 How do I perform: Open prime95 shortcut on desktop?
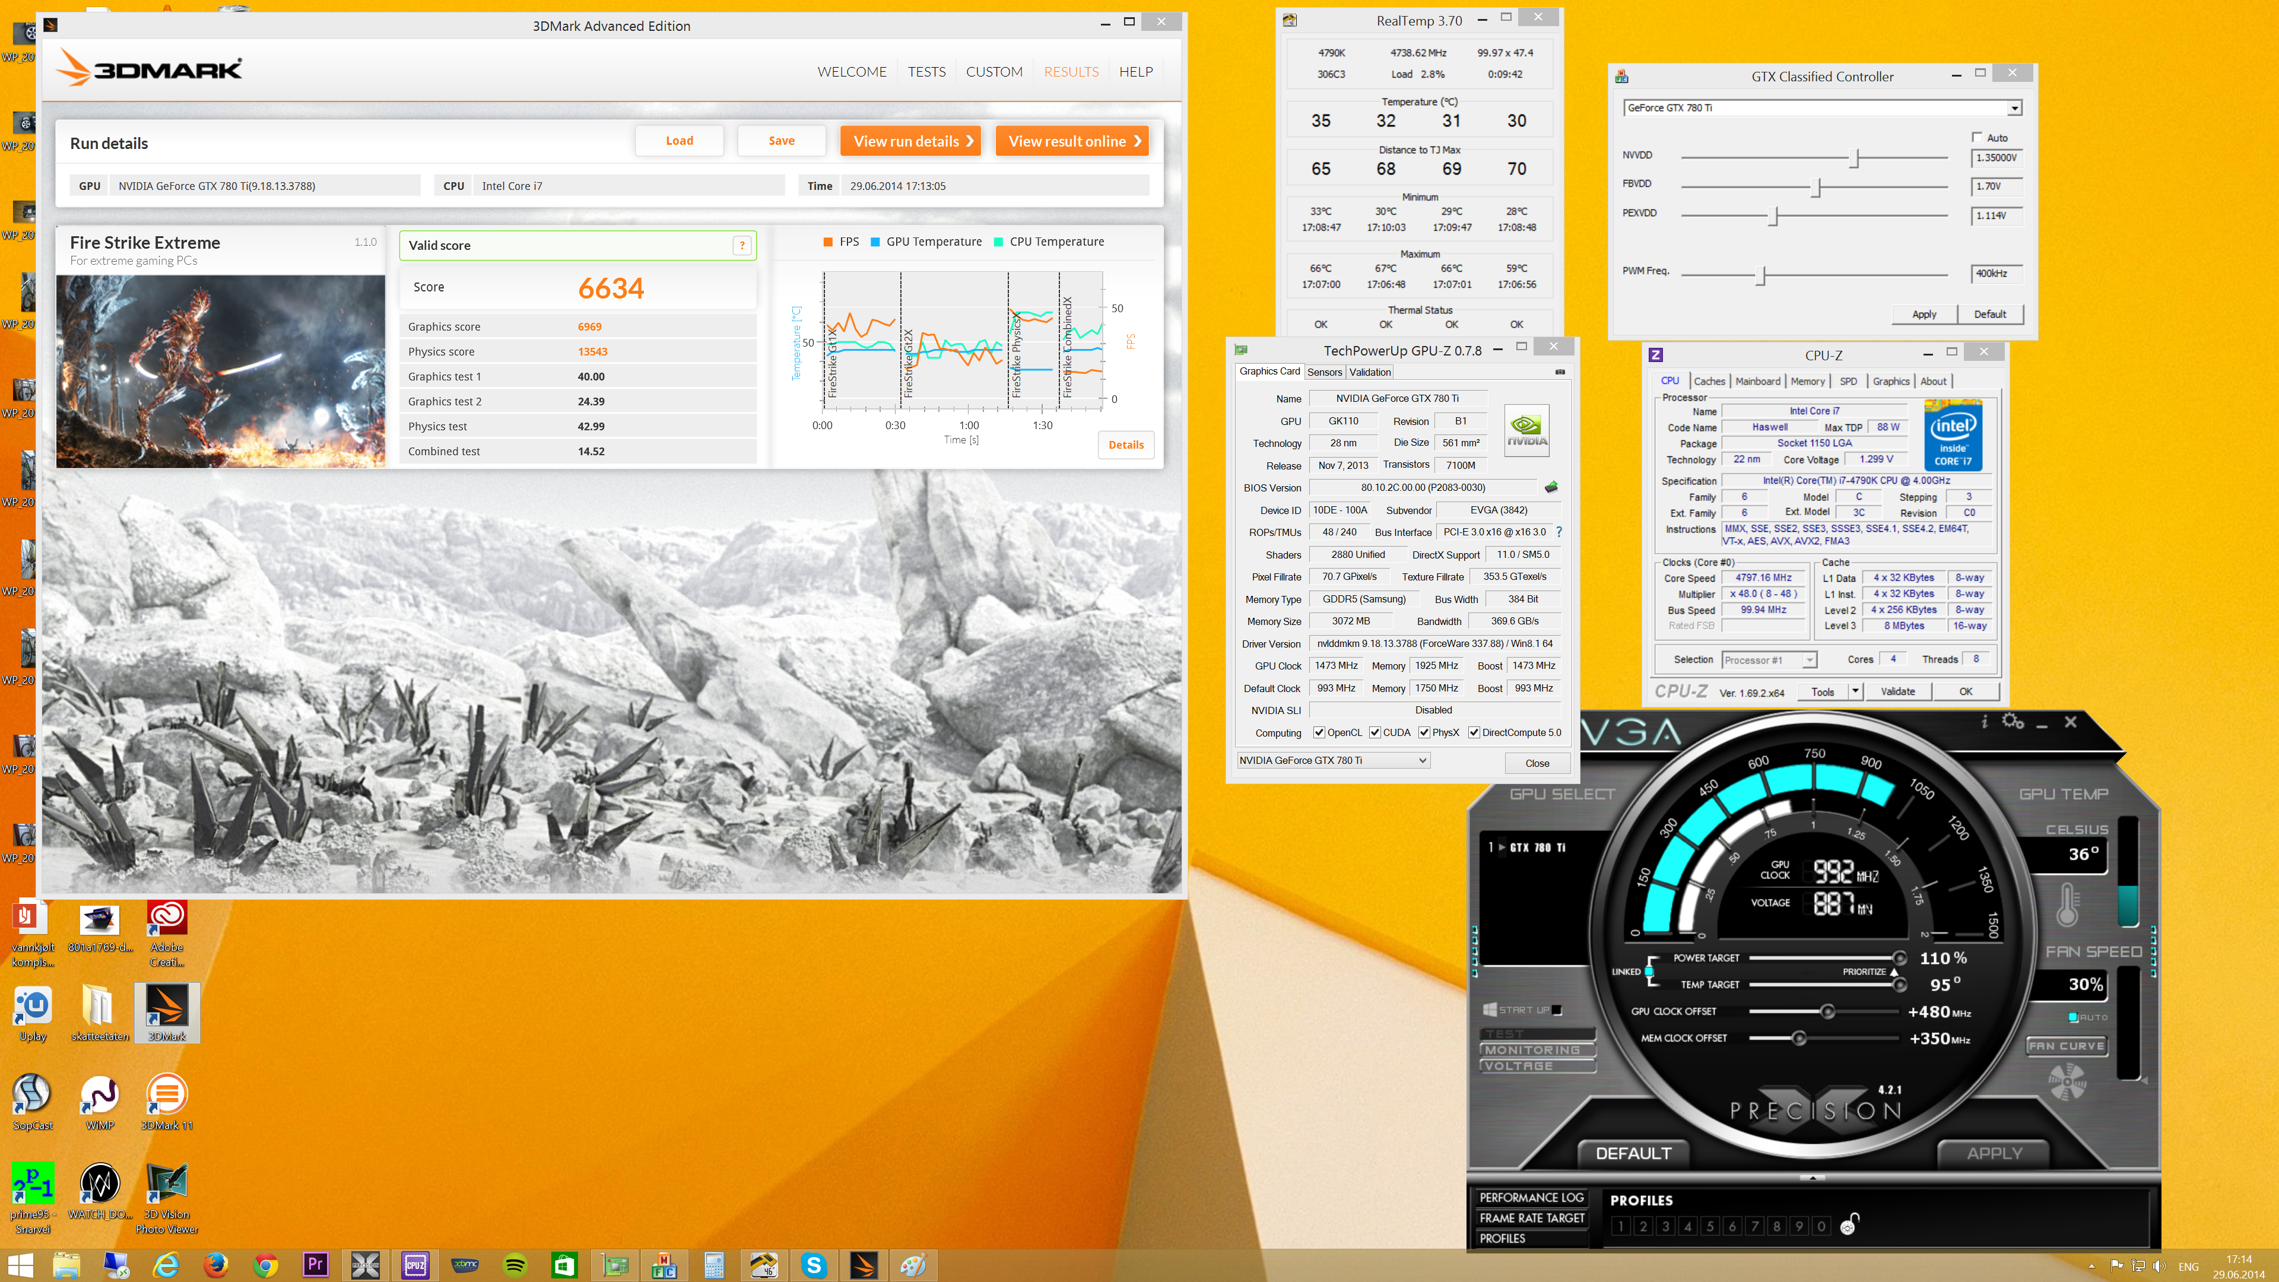pyautogui.click(x=33, y=1198)
